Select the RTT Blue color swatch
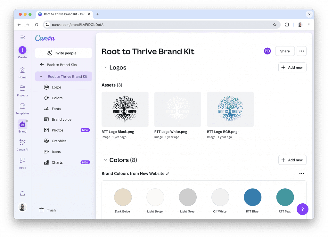The width and height of the screenshot is (328, 237). point(252,197)
